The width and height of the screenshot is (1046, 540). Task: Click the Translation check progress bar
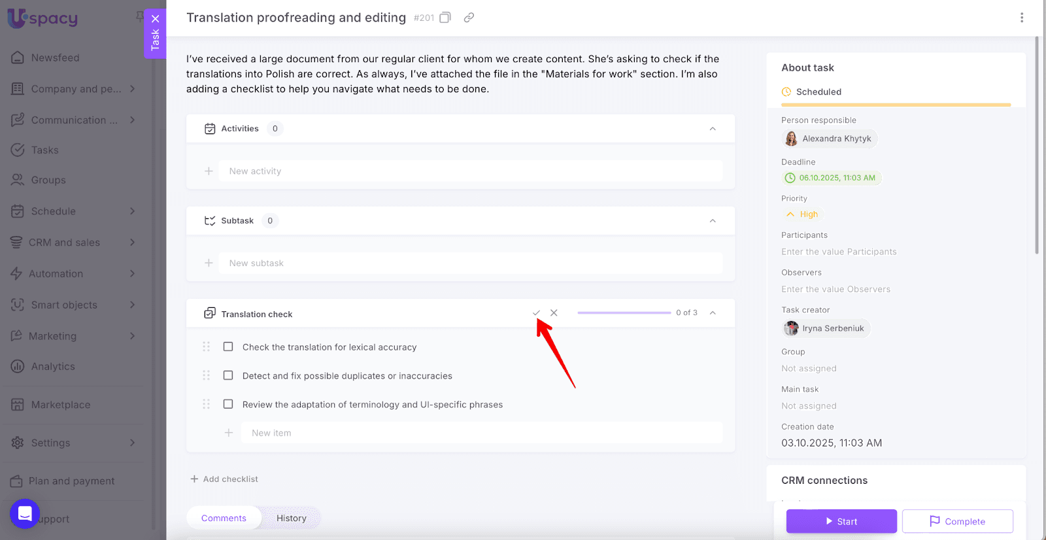pyautogui.click(x=624, y=313)
